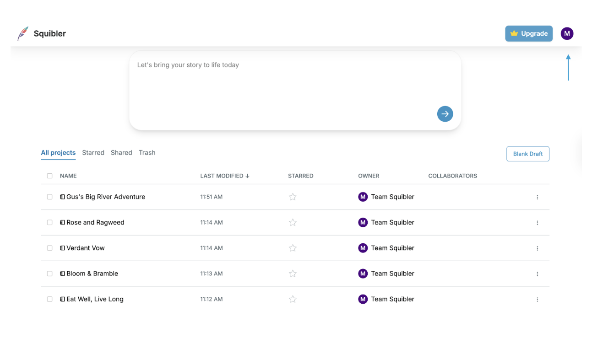Screen dimensions: 608x354
Task: Create a new Blank Draft
Action: pyautogui.click(x=527, y=154)
